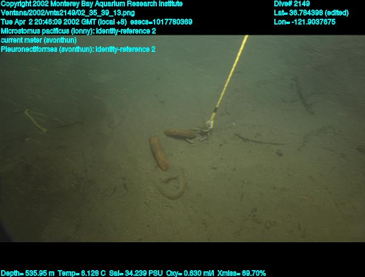This screenshot has height=277, width=365.
Task: Click the lower orange cylinder on the seafloor
Action: point(159,153)
